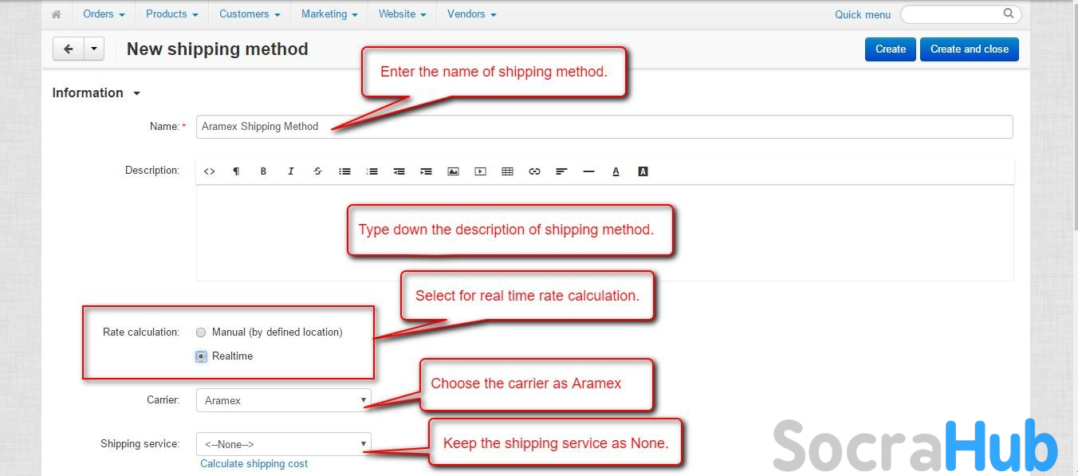Open the Customers menu
This screenshot has width=1078, height=476.
pyautogui.click(x=250, y=14)
